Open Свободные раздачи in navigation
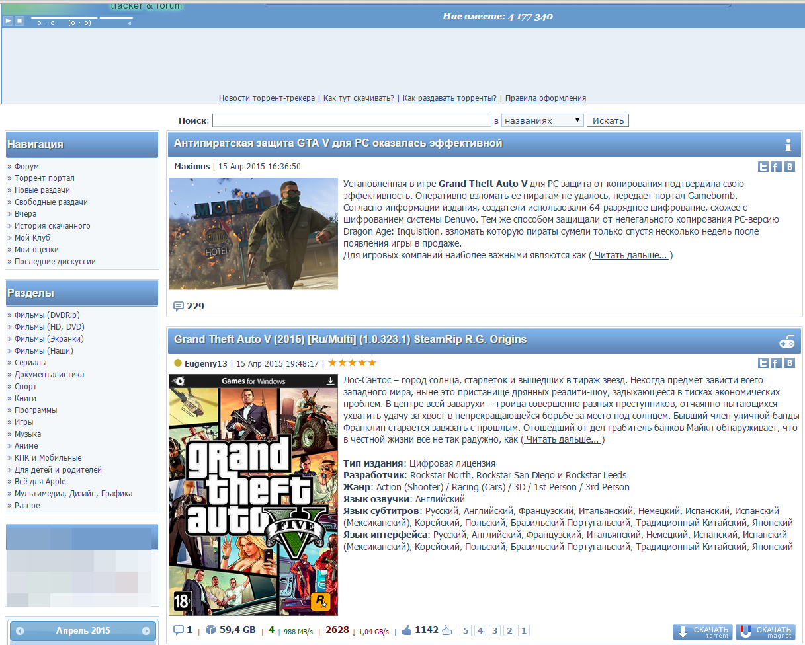Image resolution: width=805 pixels, height=645 pixels. coord(51,202)
